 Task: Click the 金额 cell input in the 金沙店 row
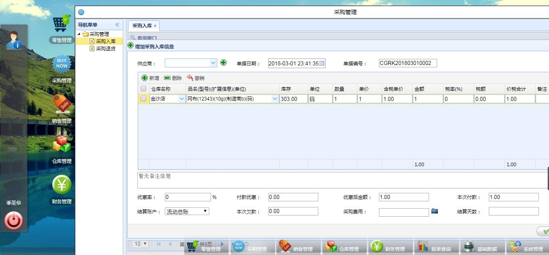point(428,99)
